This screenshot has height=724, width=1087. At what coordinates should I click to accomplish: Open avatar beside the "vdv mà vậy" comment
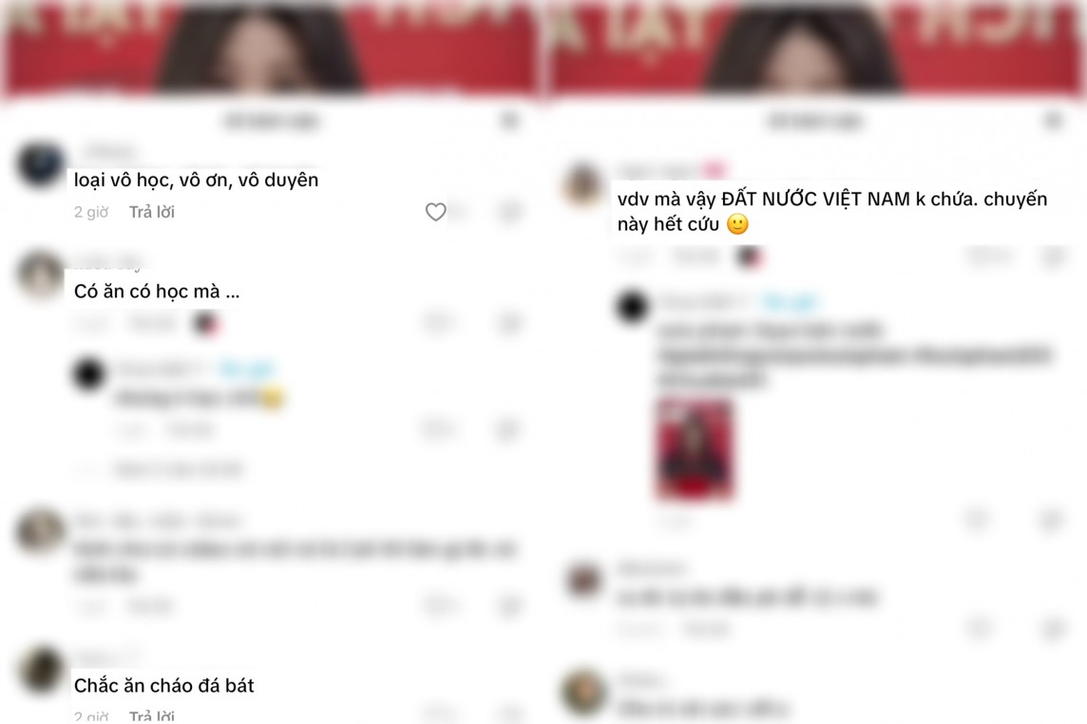(x=583, y=184)
